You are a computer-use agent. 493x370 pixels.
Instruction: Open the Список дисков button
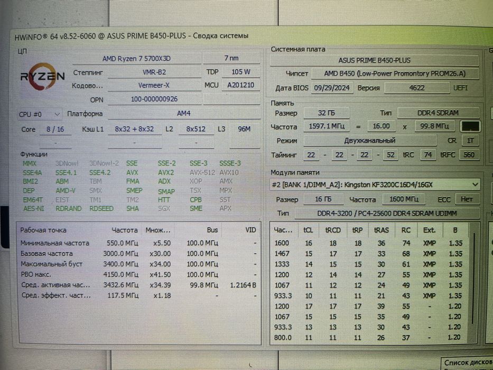point(467,363)
